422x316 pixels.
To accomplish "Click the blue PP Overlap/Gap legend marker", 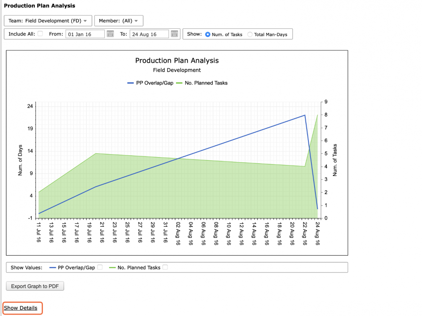I will pyautogui.click(x=131, y=83).
